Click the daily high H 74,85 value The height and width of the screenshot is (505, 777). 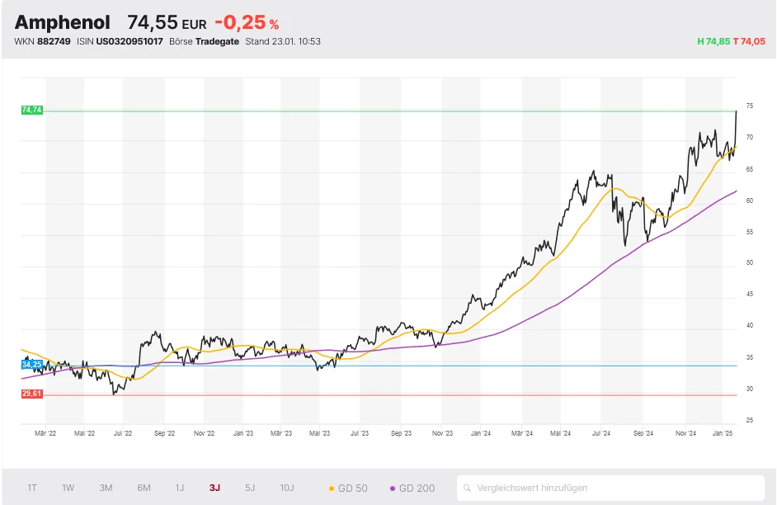click(713, 41)
